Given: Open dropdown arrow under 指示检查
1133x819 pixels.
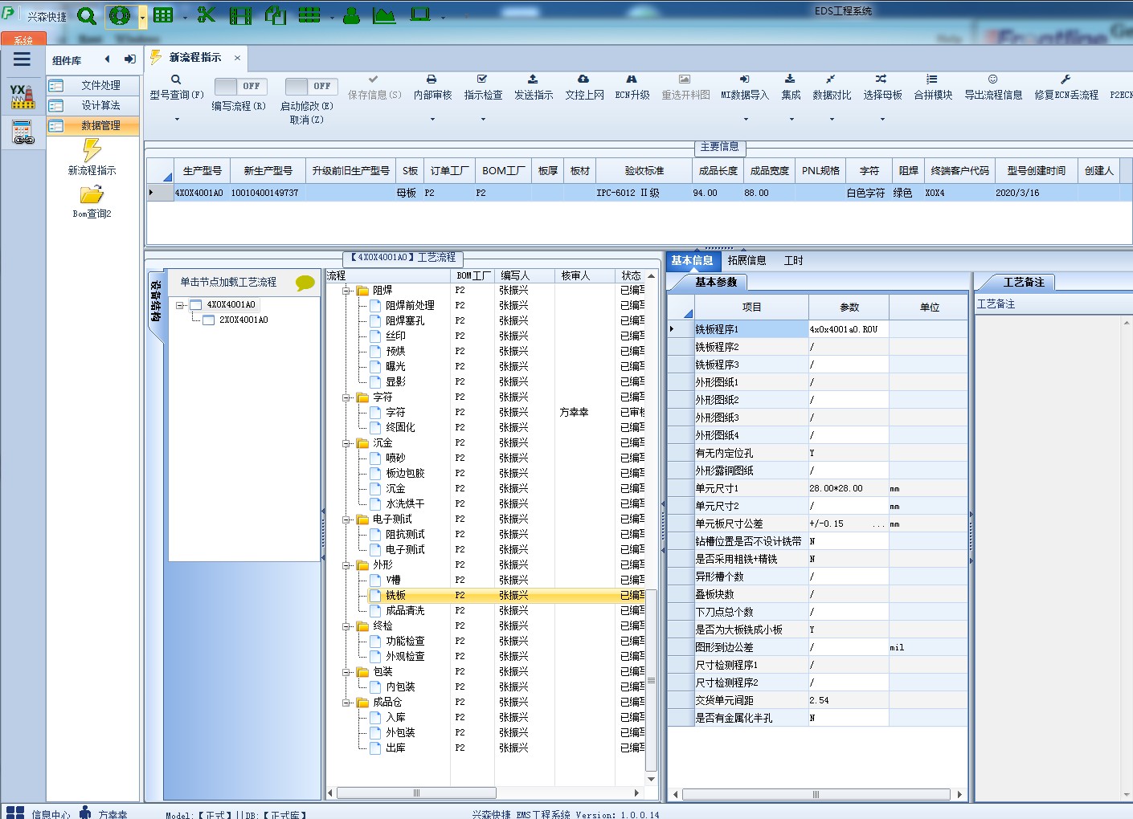Looking at the screenshot, I should (x=483, y=120).
